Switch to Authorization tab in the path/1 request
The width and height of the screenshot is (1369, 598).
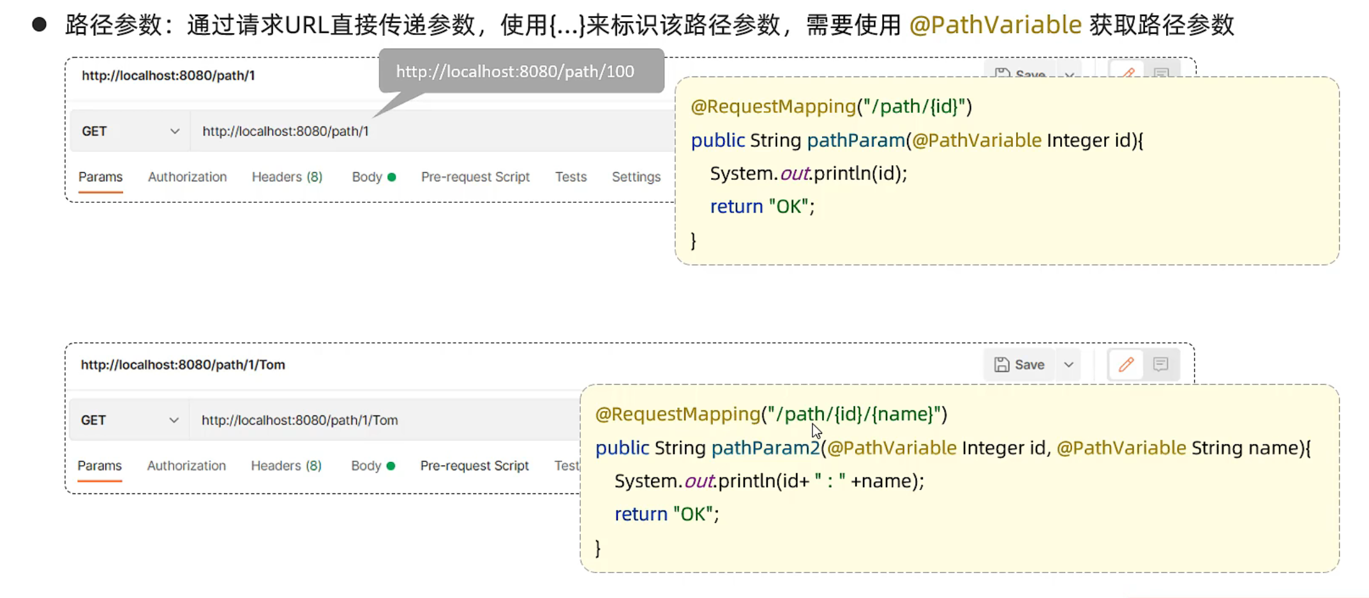[x=187, y=177]
